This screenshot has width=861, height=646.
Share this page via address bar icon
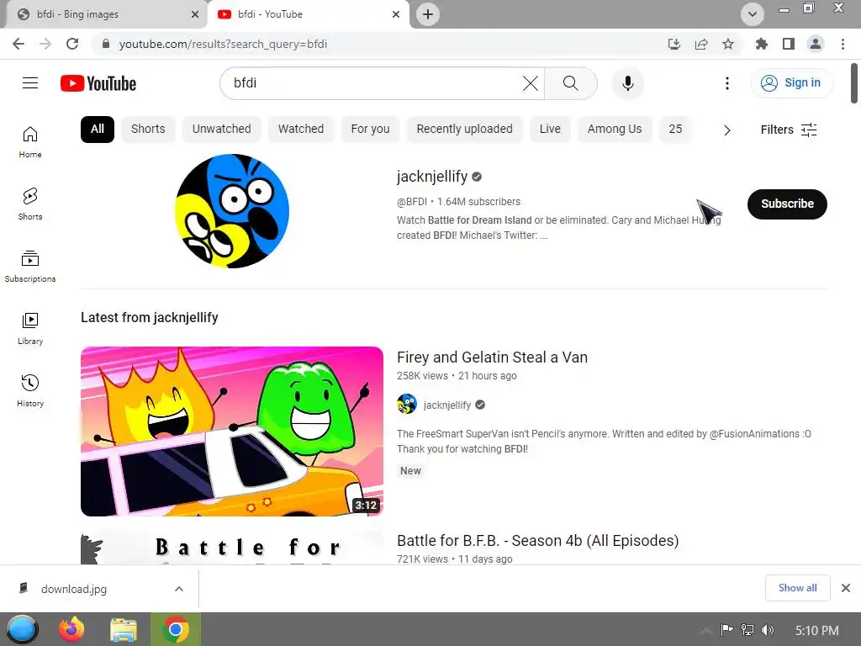(701, 44)
